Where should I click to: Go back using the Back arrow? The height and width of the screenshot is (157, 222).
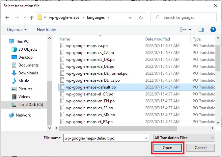tap(7, 17)
